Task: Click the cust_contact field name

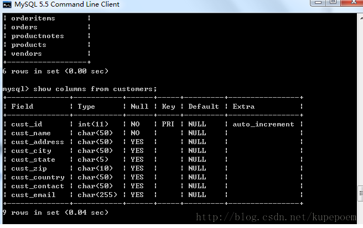Action: (38, 186)
